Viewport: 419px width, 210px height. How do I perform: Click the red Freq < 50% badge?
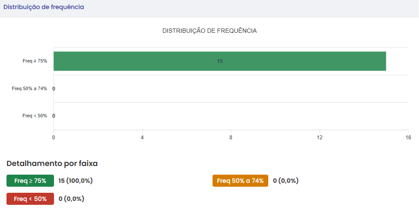point(30,199)
